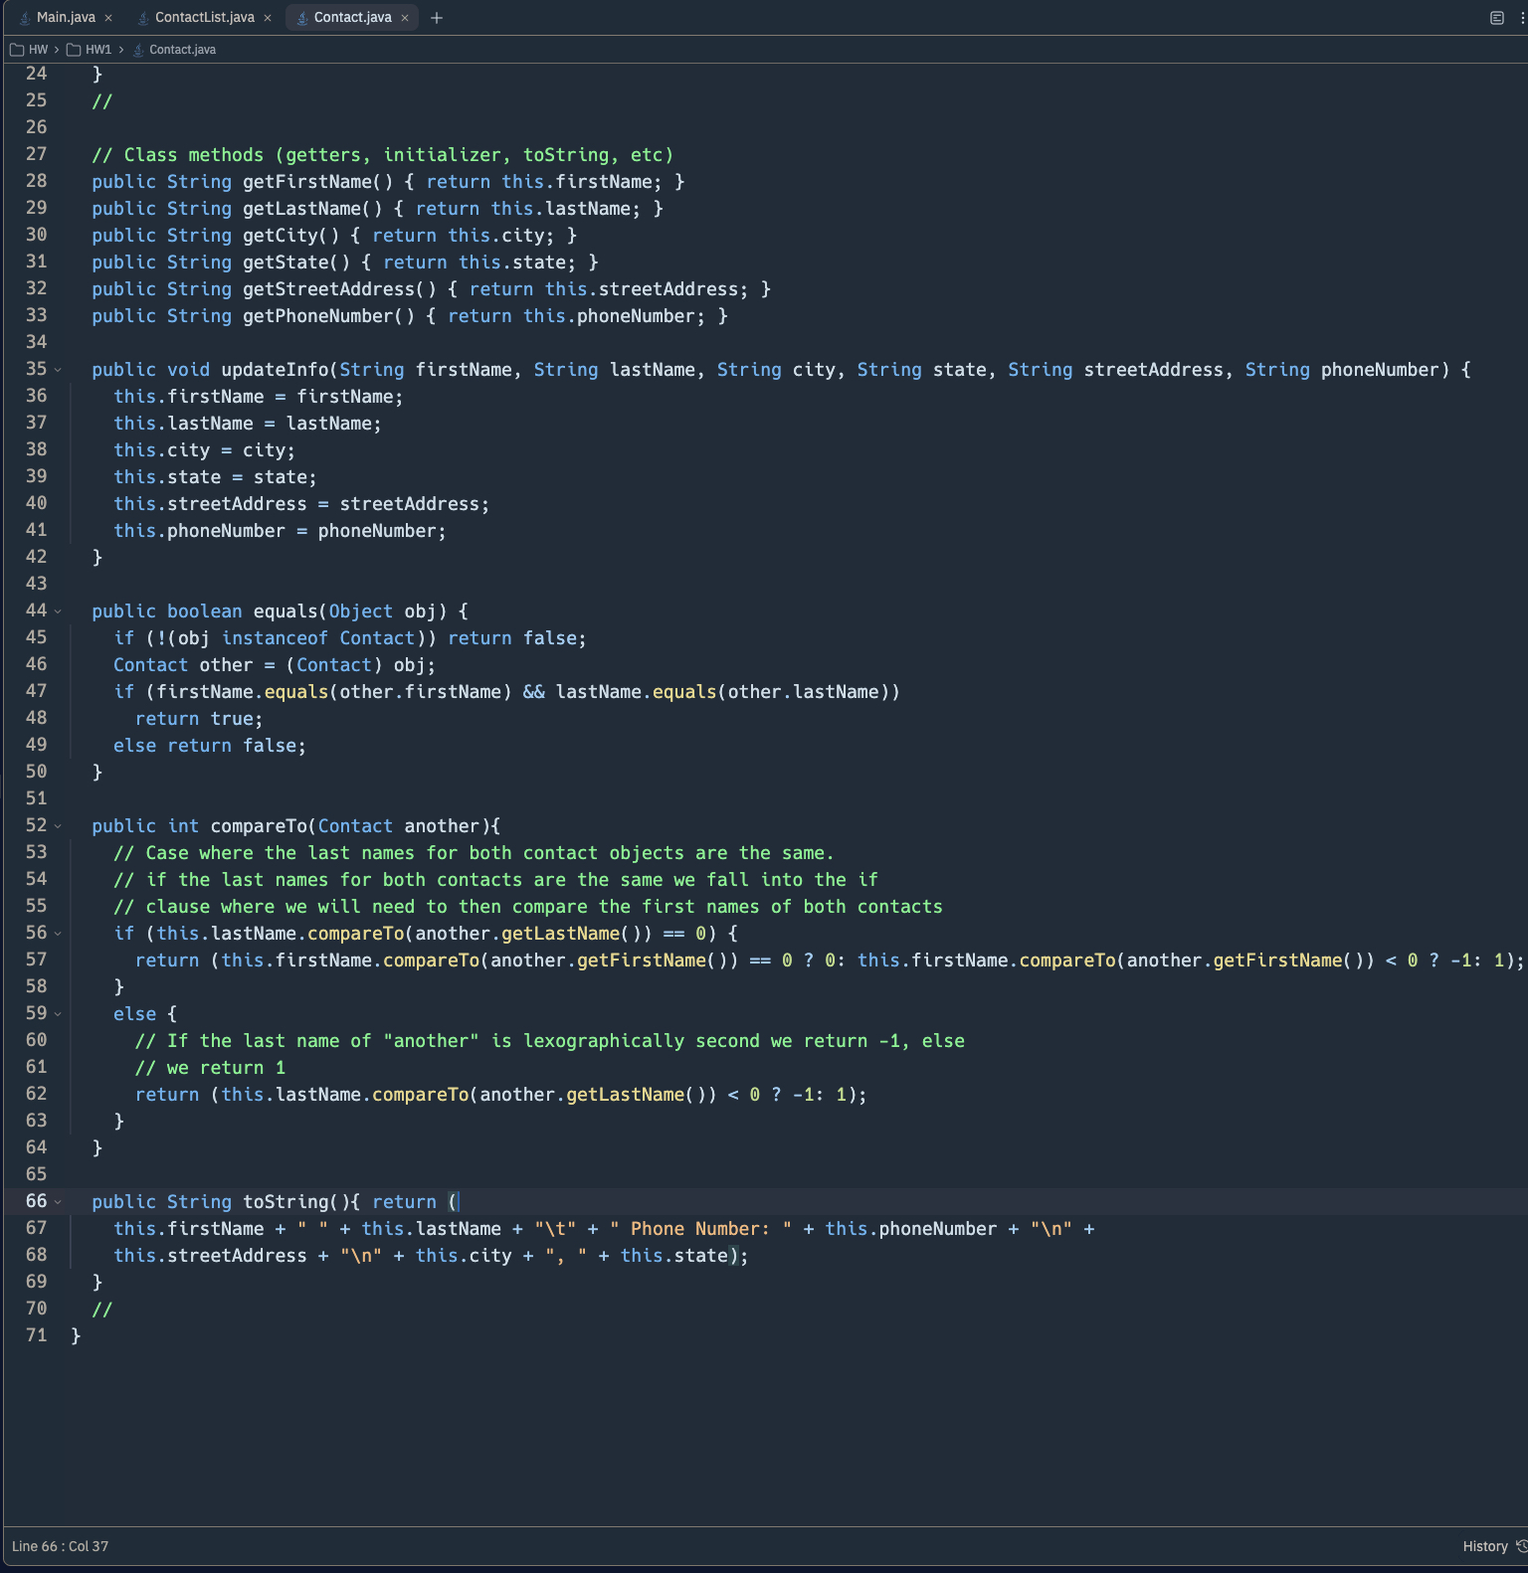
Task: Click the Java file icon in breadcrumb
Action: tap(138, 50)
